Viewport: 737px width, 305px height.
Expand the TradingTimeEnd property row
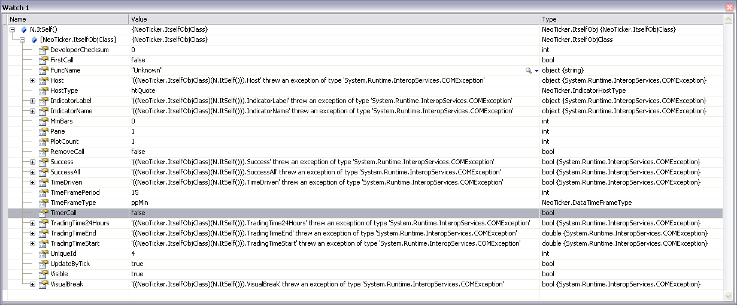[x=33, y=233]
